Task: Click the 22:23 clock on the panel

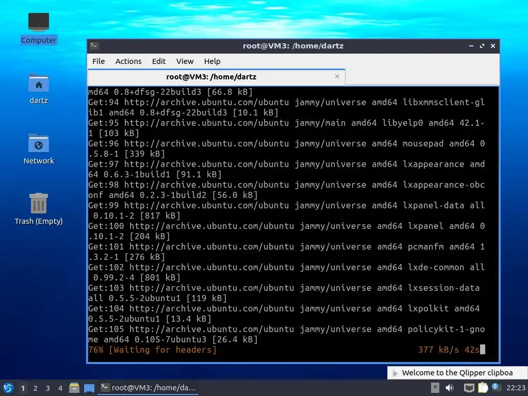Action: [516, 388]
